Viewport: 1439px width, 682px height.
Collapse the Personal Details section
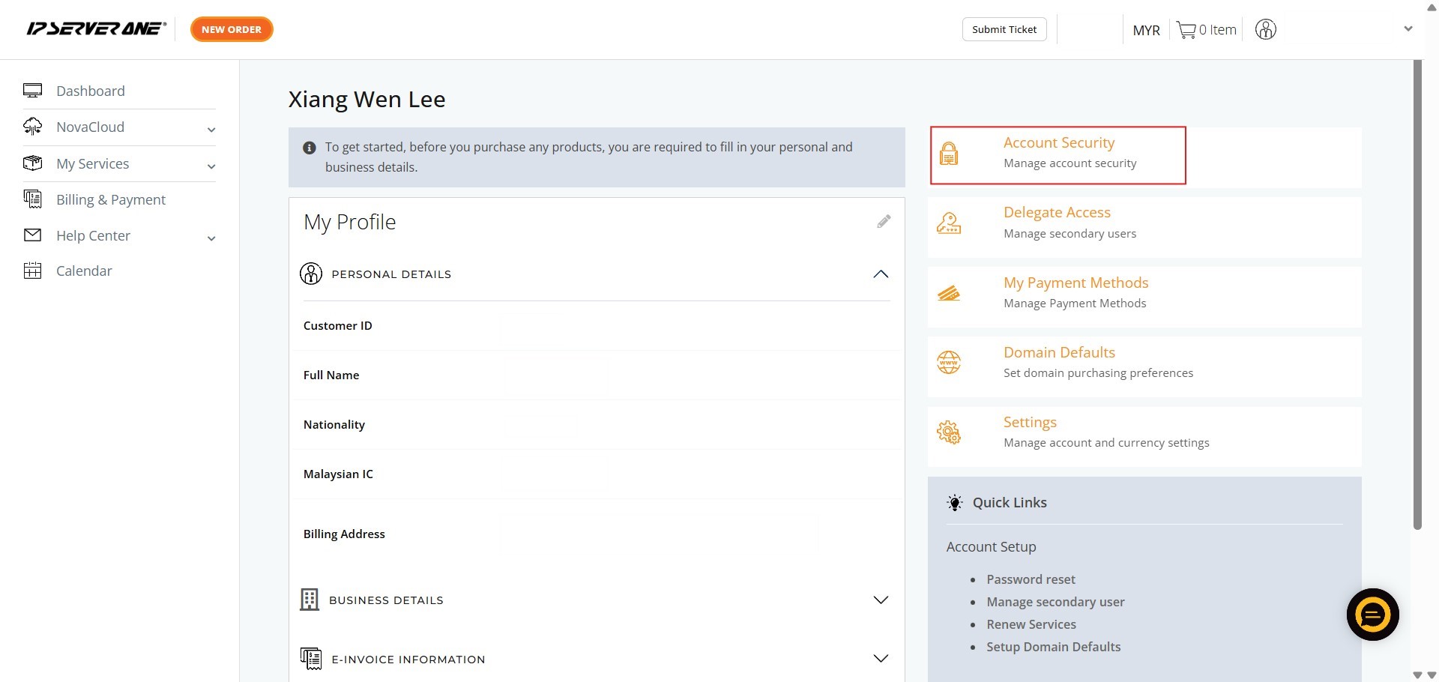pyautogui.click(x=881, y=274)
